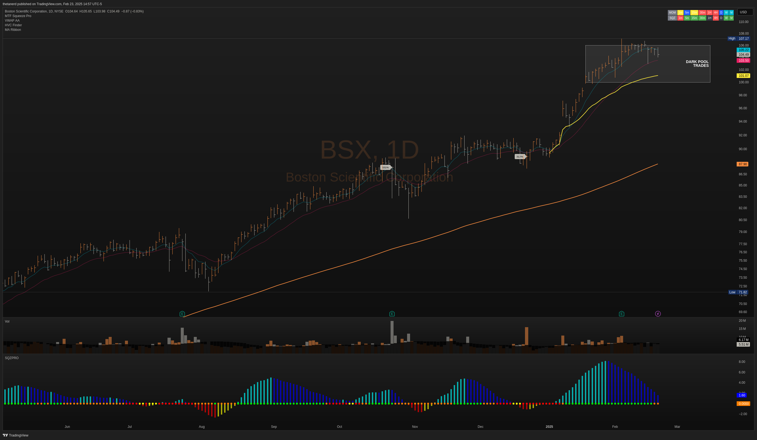Click the orange 0.0000 SQZPRO value tag
The image size is (757, 440).
point(743,404)
